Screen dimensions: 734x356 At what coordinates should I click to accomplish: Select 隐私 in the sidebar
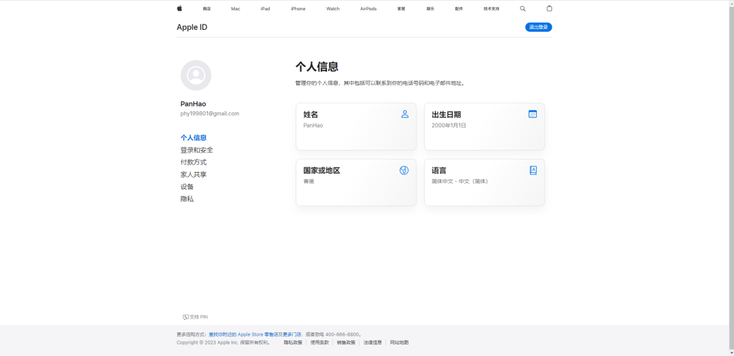coord(187,199)
